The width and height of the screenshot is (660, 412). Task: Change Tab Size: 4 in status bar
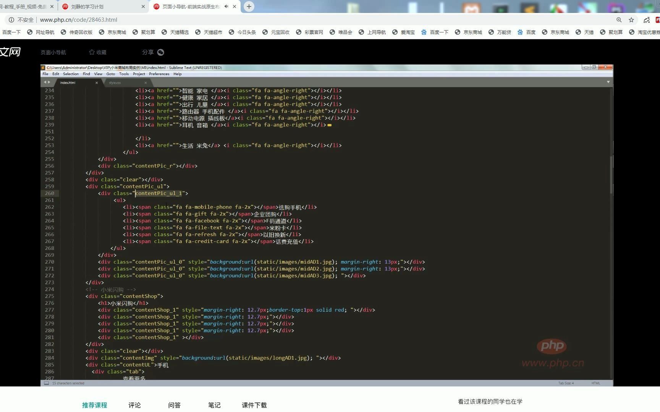point(566,383)
